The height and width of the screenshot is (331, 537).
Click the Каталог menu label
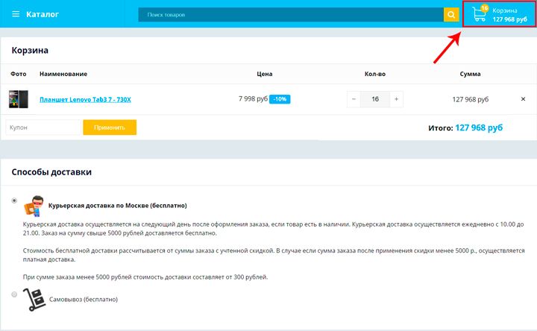[x=43, y=15]
